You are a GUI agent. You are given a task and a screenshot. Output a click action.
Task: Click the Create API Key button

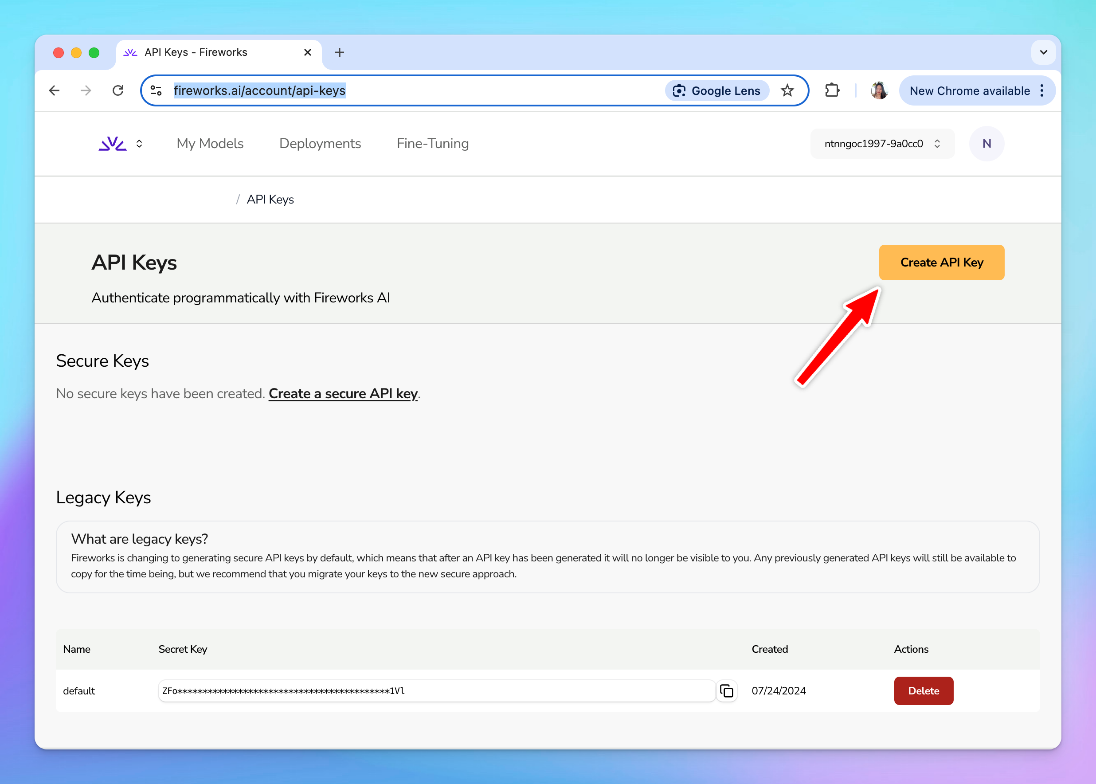(x=941, y=263)
